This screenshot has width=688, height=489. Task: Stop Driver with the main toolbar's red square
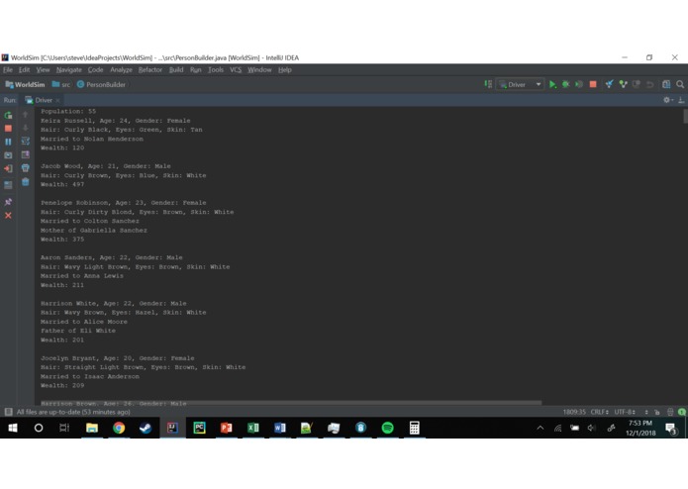coord(593,84)
